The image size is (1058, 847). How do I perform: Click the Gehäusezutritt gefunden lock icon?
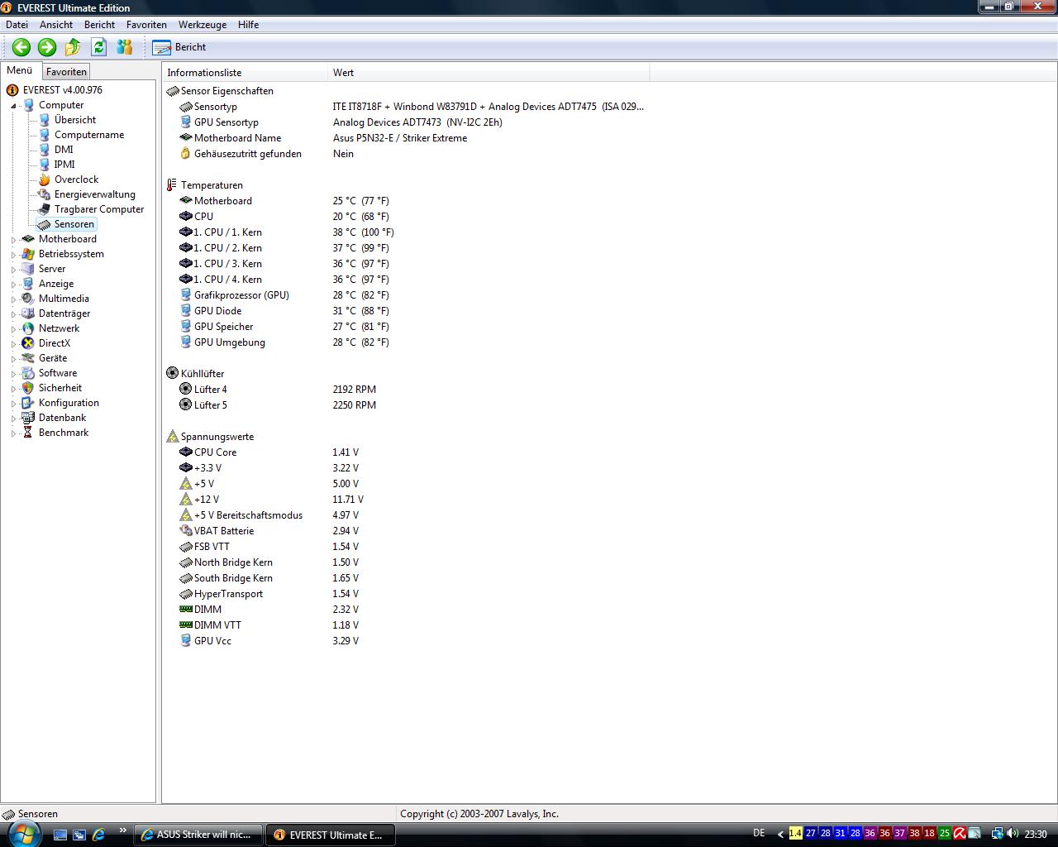point(185,154)
